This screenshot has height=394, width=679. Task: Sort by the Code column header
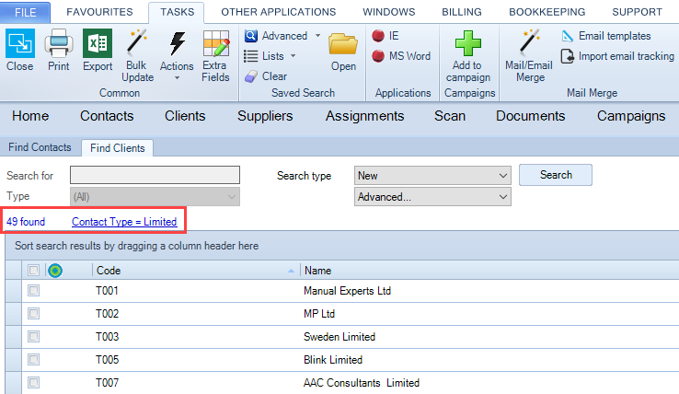coord(195,271)
